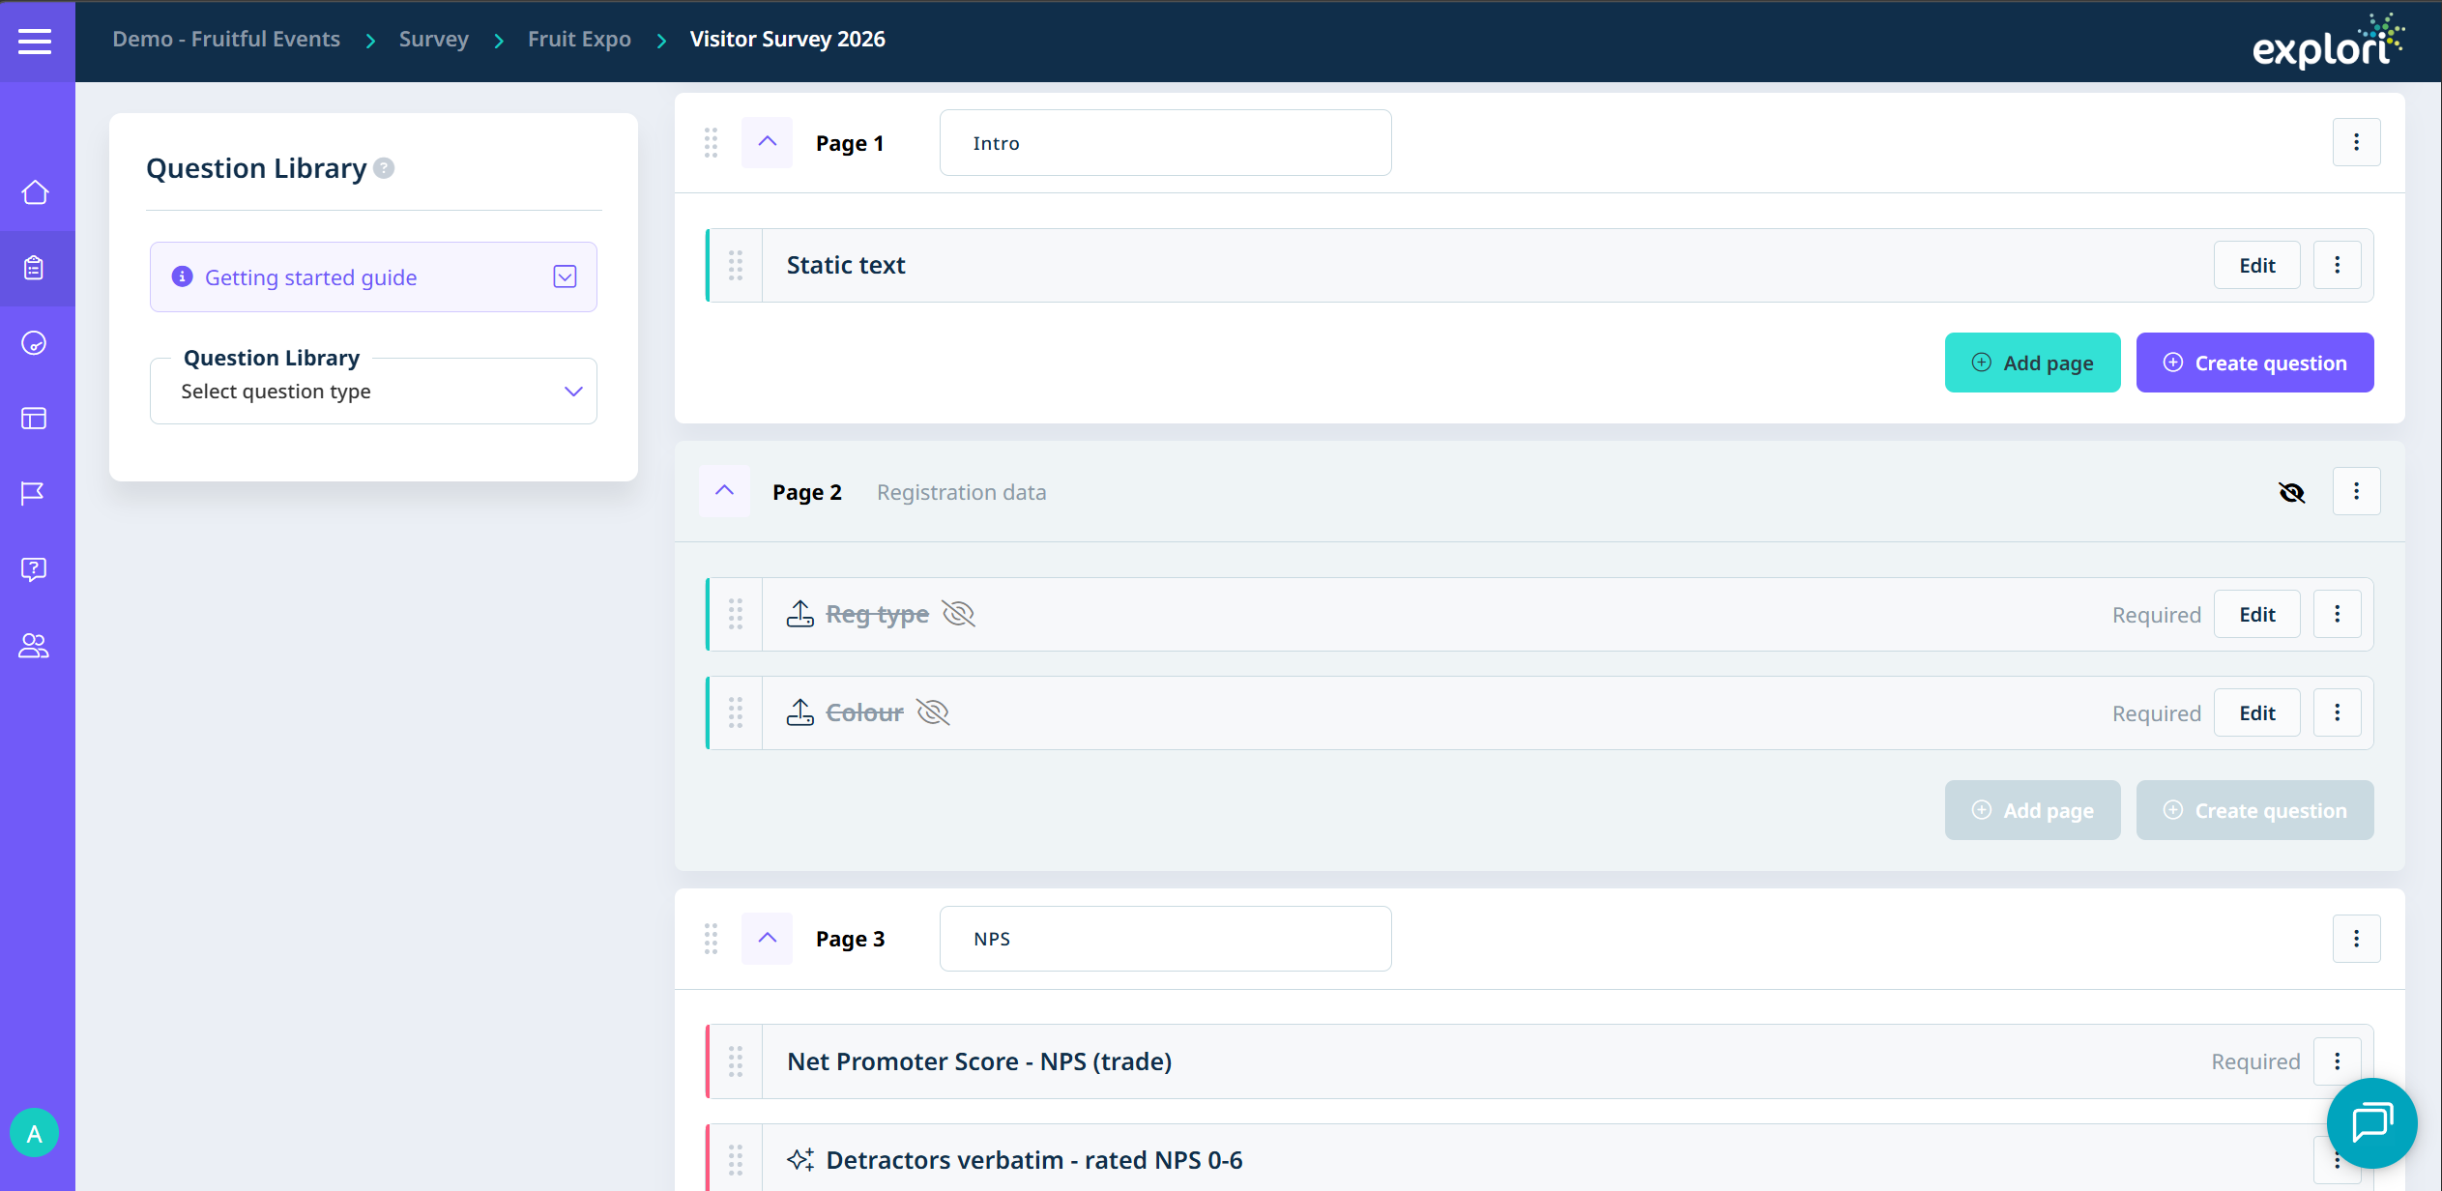2442x1191 pixels.
Task: Open the hamburger menu
Action: point(35,41)
